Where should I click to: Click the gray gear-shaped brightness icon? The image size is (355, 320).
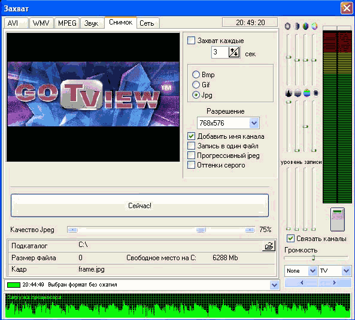287,26
